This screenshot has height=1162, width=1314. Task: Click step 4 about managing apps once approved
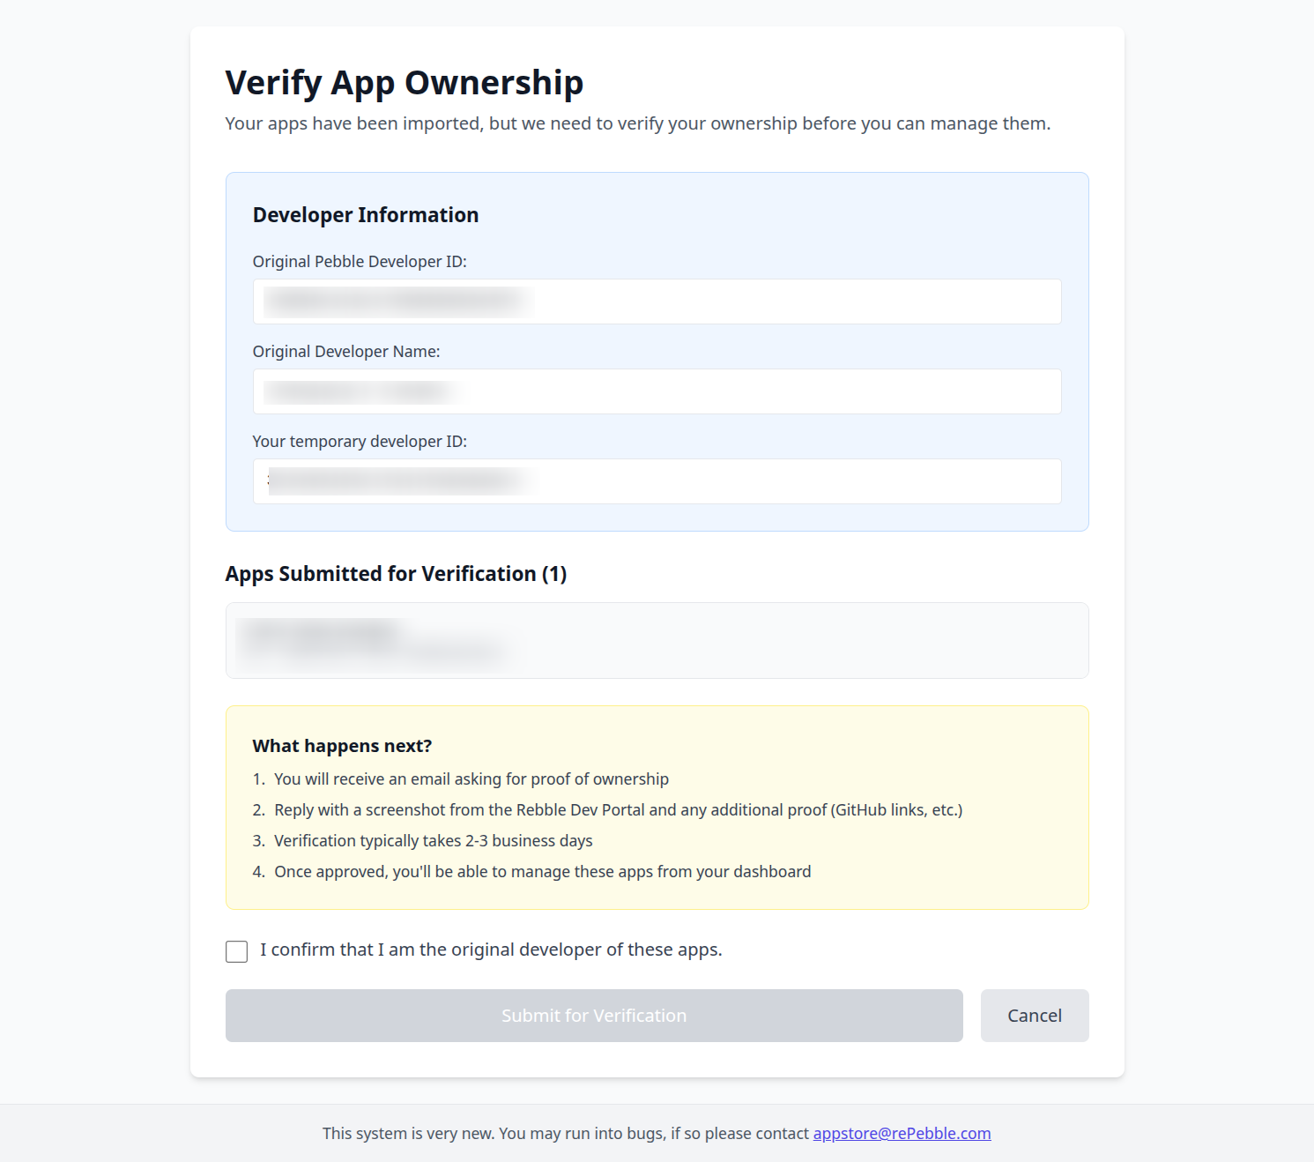coord(542,872)
